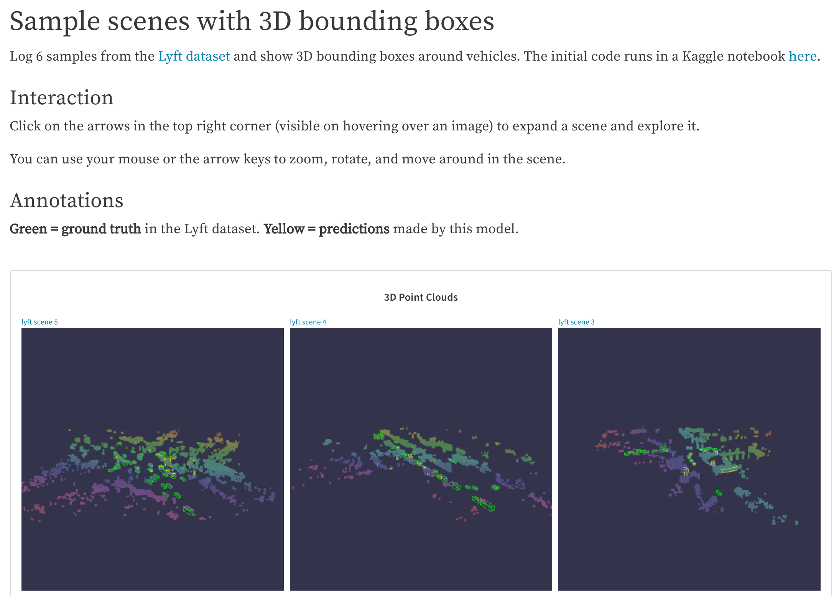Screen dimensions: 839x596
Task: Click the lyft scene 4 run name
Action: click(308, 322)
